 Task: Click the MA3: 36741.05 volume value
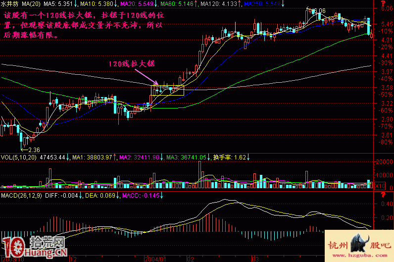[x=186, y=157]
